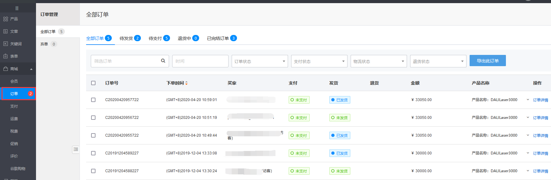The height and width of the screenshot is (180, 551).
Task: Click the 导出此订单 button
Action: [x=487, y=61]
